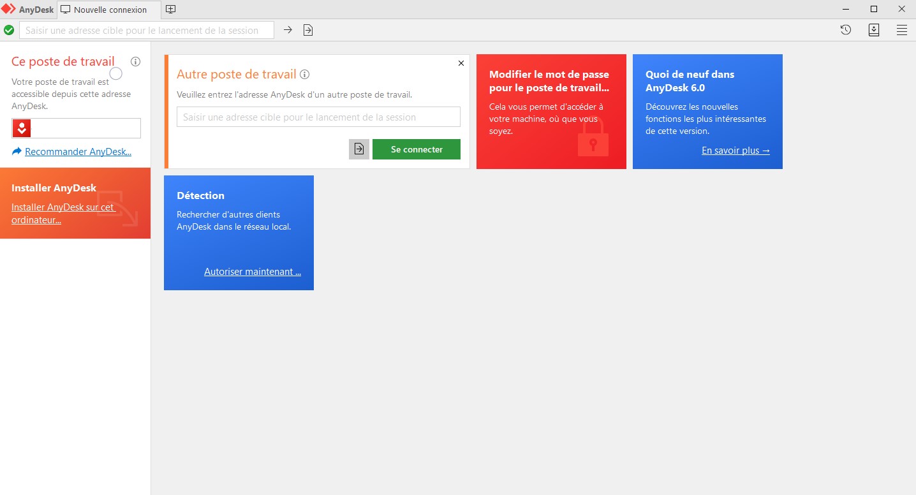Click Installer AnyDesk sur cet ordinateur link
Image resolution: width=916 pixels, height=495 pixels.
(x=63, y=214)
